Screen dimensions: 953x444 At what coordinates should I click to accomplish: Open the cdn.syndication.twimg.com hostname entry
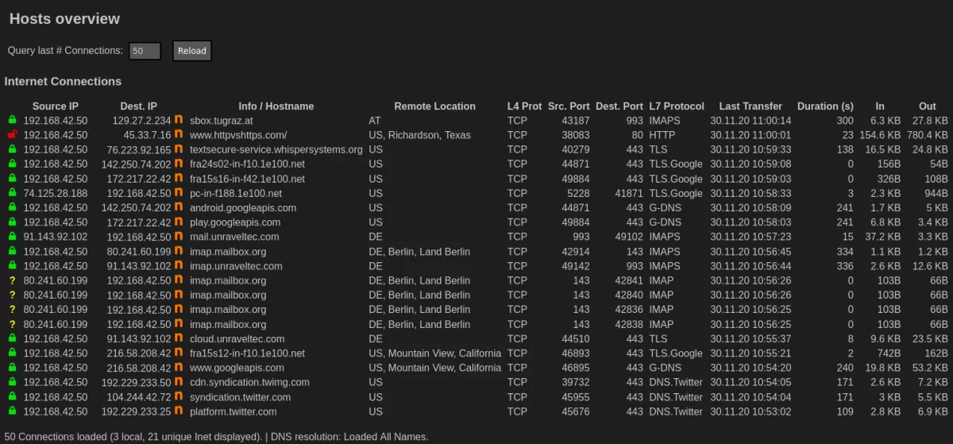click(249, 382)
